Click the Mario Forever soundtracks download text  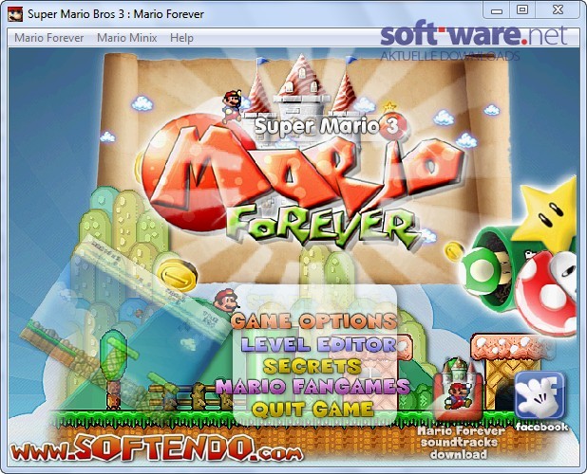click(x=460, y=443)
